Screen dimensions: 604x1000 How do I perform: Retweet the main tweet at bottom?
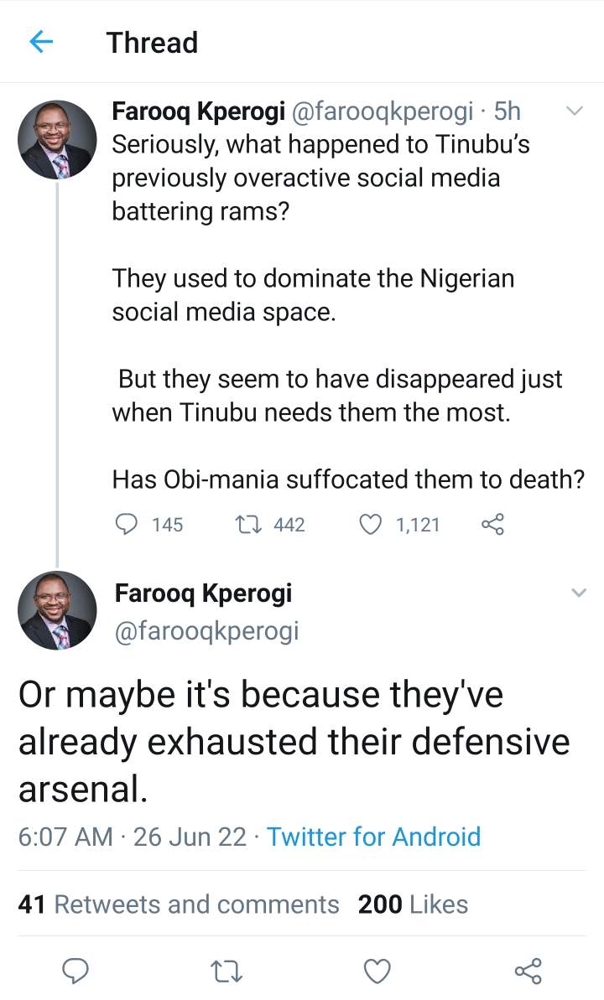(x=226, y=971)
